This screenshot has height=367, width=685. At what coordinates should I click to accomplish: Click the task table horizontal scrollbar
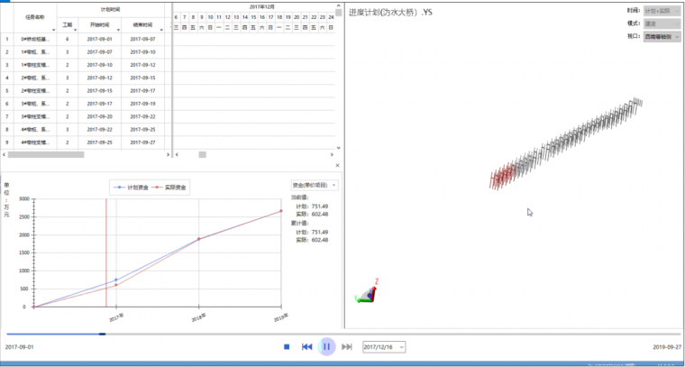(90, 154)
